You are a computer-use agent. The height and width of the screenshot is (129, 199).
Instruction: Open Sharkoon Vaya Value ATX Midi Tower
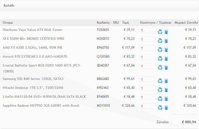33,30
